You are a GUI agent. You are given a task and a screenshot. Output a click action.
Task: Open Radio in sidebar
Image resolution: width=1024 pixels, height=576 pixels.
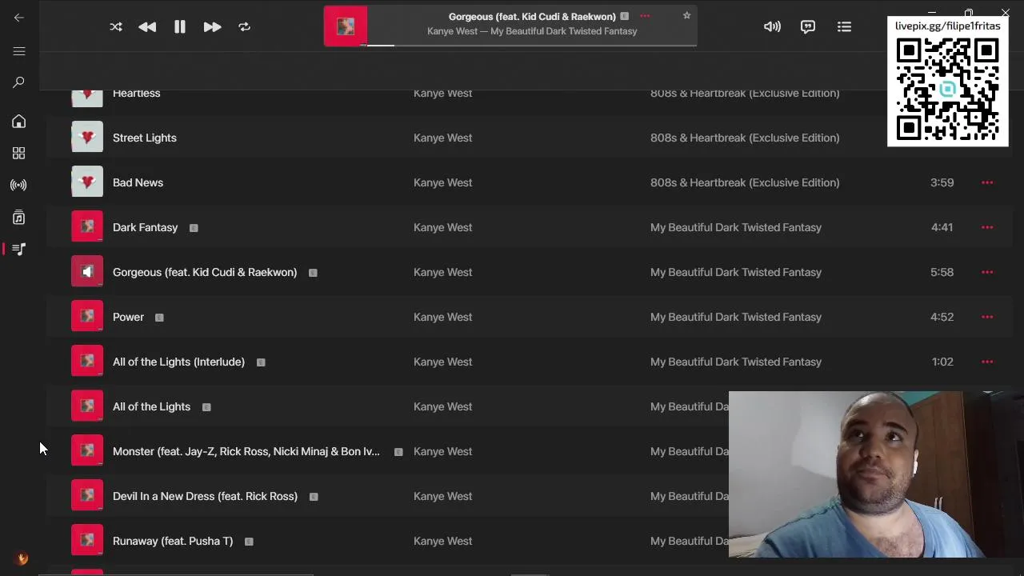[x=19, y=185]
